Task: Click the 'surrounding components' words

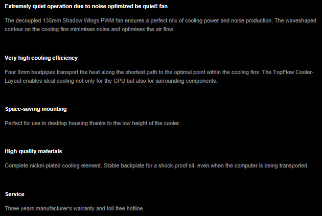Action: [x=186, y=81]
